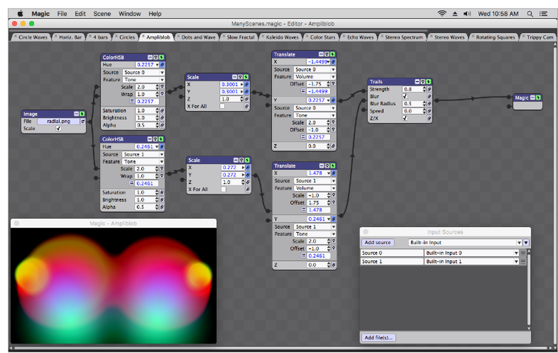This screenshot has height=353, width=558.
Task: Click the link icon beside Blur Radius
Action: point(429,104)
